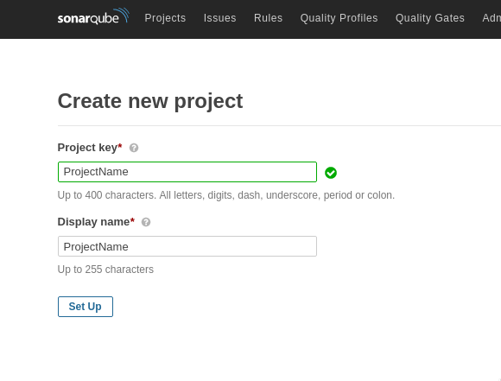Screen dimensions: 501x381
Task: Navigate to Quality Profiles
Action: click(339, 18)
